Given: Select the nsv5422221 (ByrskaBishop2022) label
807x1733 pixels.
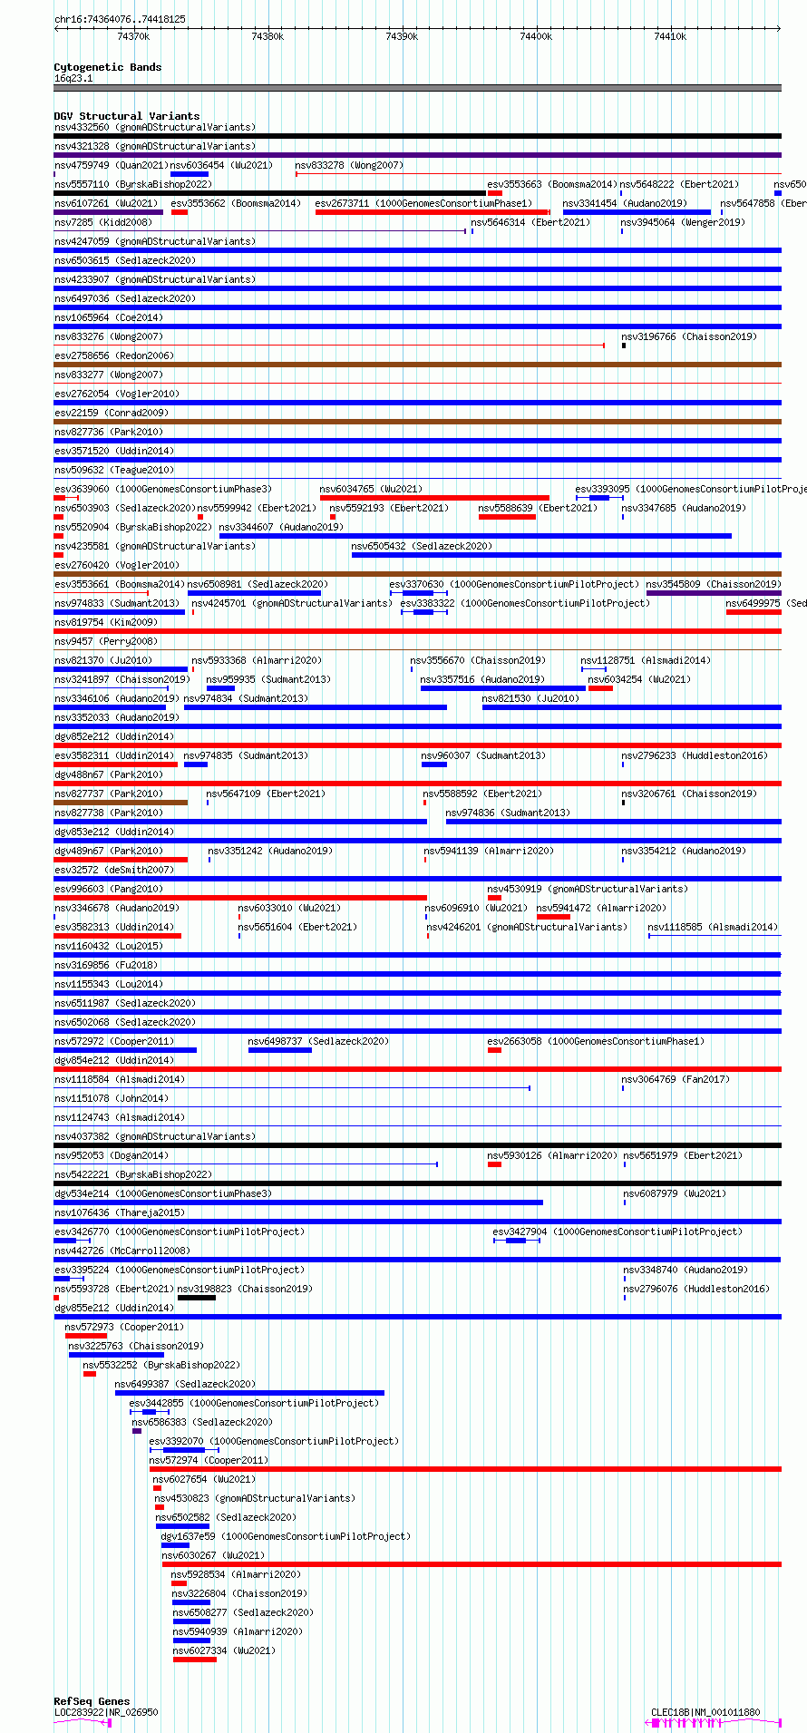Looking at the screenshot, I should point(133,1174).
